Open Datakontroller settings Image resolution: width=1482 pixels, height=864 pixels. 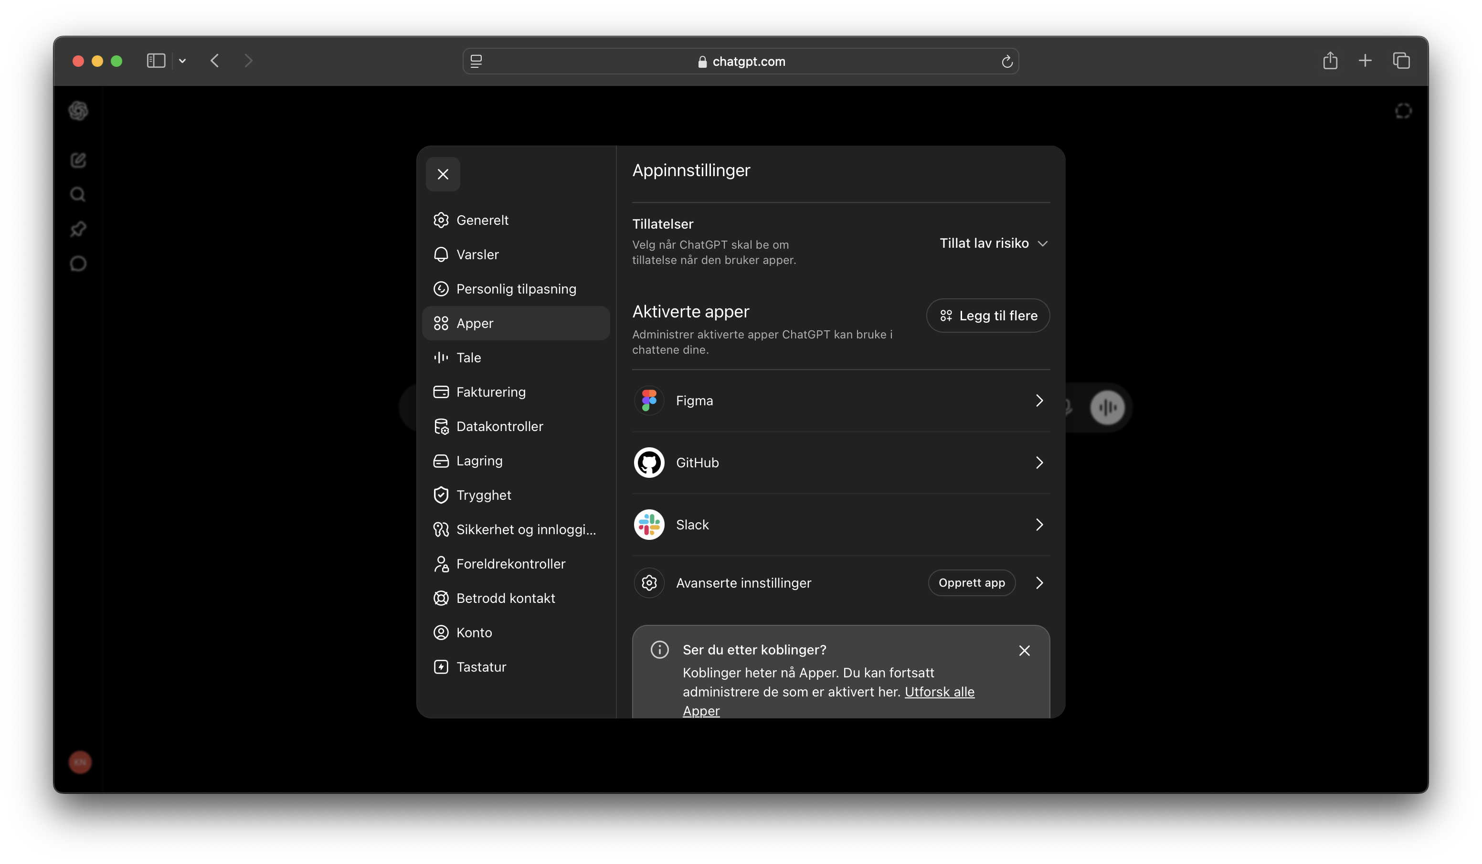[x=516, y=426]
